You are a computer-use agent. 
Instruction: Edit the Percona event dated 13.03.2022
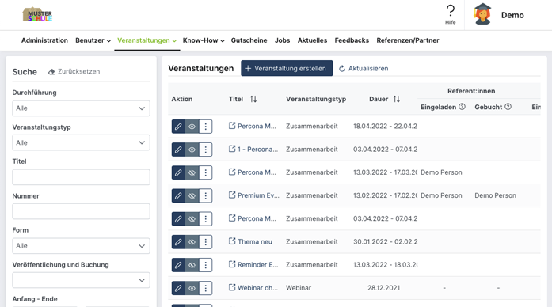[x=178, y=172]
